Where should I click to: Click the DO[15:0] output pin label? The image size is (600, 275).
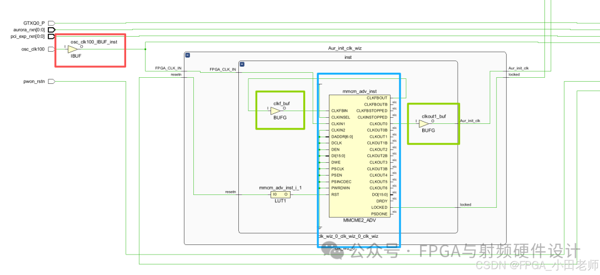tap(379, 194)
